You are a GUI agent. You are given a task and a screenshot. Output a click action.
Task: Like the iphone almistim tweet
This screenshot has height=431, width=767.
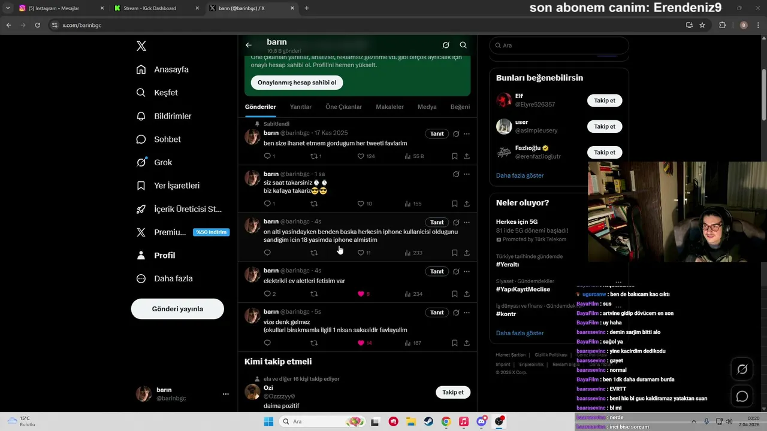(364, 253)
